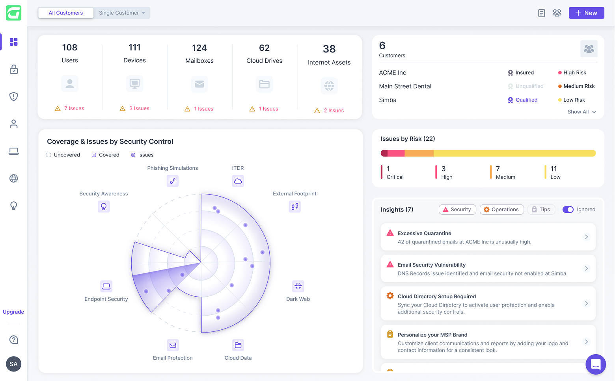Click the Dark Web spy icon

[298, 286]
